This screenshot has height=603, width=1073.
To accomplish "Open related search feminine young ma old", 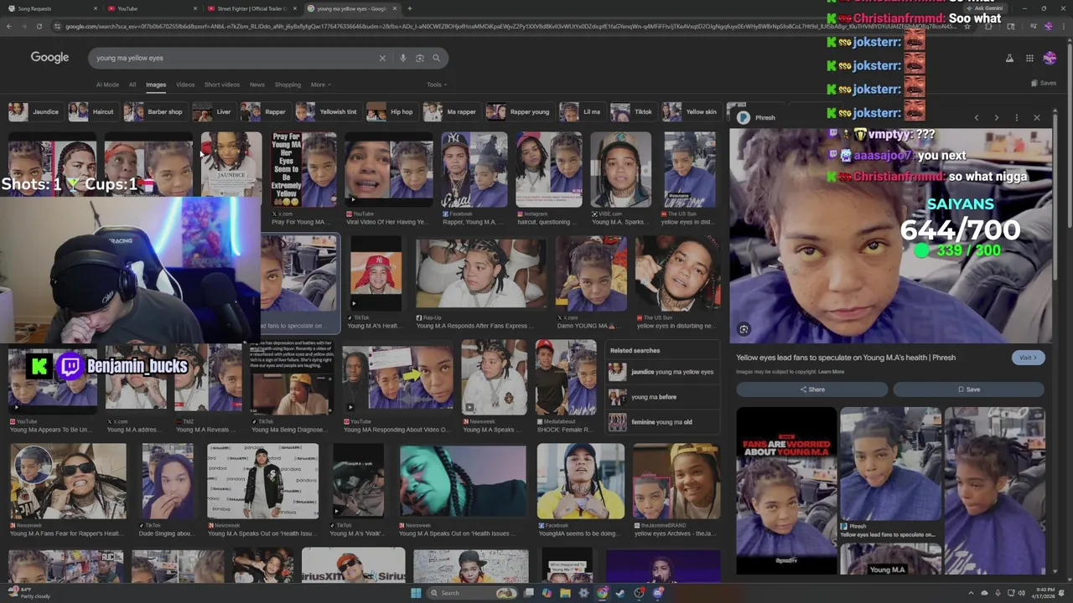I will [662, 422].
